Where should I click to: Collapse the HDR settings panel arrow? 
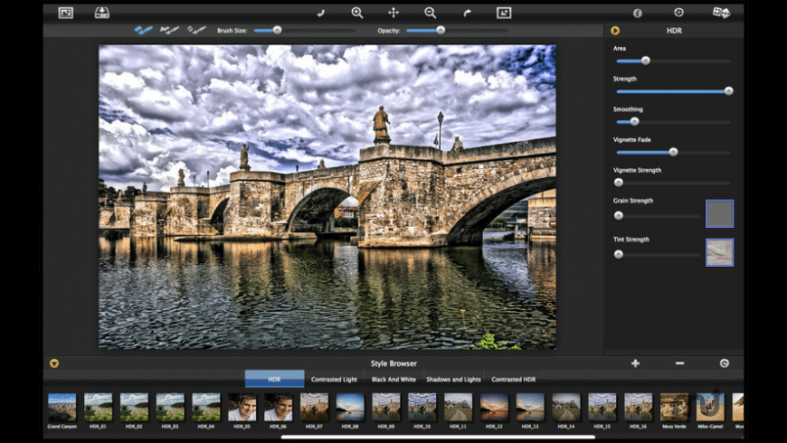(615, 31)
